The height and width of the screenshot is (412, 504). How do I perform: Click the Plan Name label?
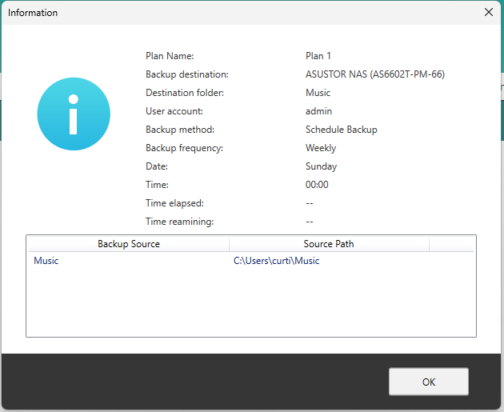coord(170,56)
